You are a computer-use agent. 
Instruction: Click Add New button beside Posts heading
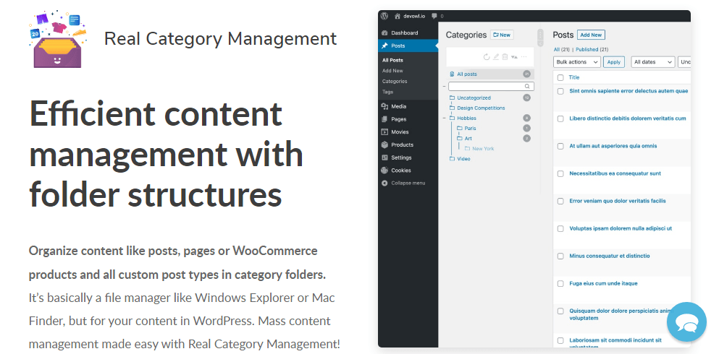point(591,35)
